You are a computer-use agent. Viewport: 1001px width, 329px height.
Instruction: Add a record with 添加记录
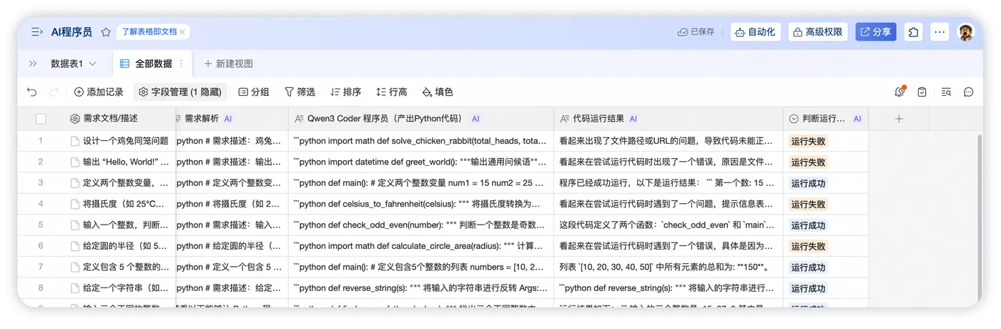point(99,92)
